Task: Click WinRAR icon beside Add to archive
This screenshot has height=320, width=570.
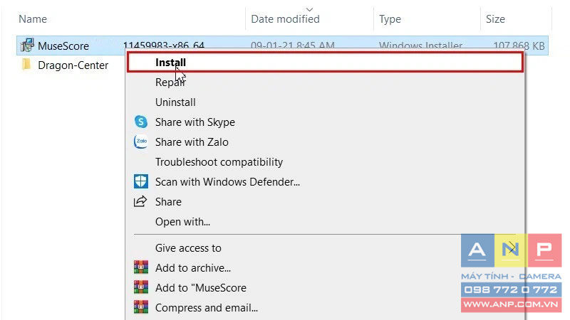Action: pyautogui.click(x=140, y=267)
